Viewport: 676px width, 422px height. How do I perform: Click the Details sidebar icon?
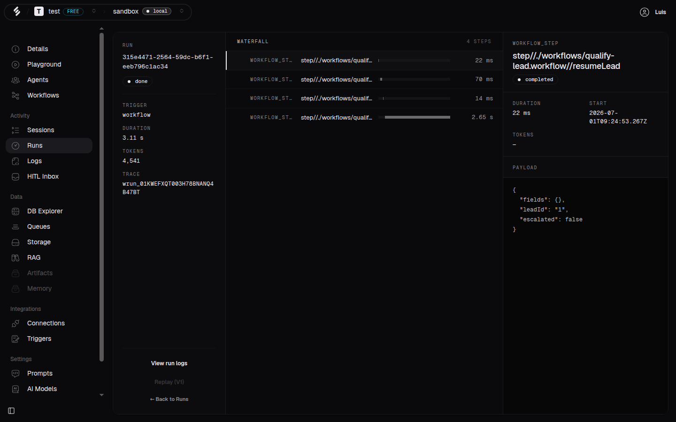pyautogui.click(x=15, y=49)
